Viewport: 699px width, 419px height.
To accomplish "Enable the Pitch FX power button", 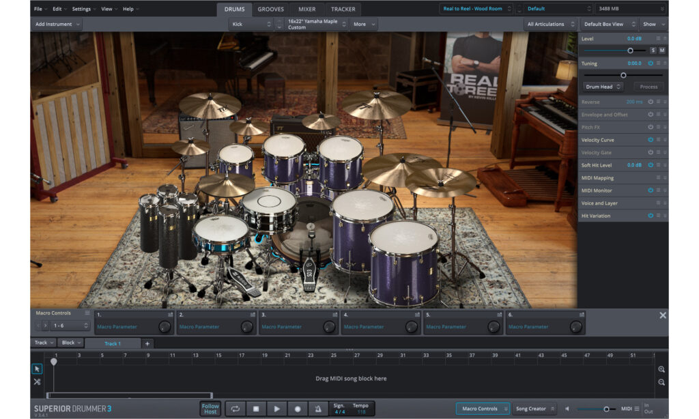I will tap(651, 127).
